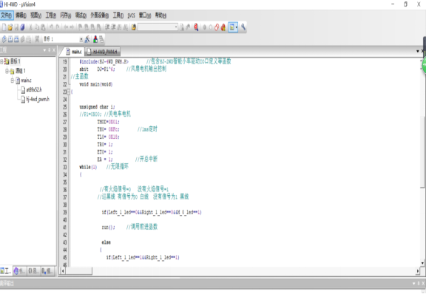Viewport: 426px width, 294px height.
Task: Collapse the 目标 1 tree node
Action: point(1,61)
